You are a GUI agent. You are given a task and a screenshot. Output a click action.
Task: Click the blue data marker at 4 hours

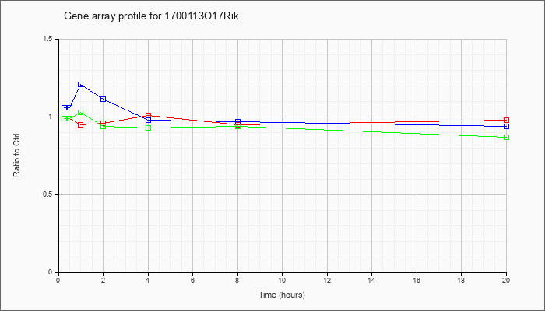149,120
